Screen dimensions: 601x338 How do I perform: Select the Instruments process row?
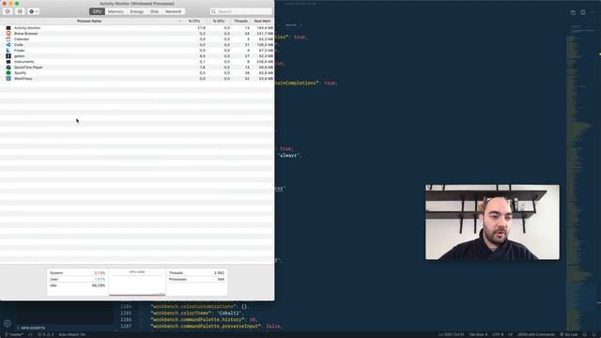click(137, 62)
